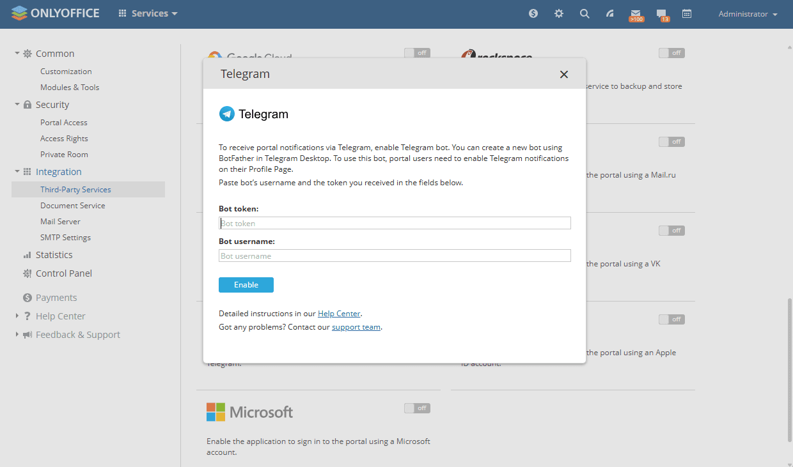The image size is (793, 467).
Task: Click the Bot username input field
Action: 395,256
